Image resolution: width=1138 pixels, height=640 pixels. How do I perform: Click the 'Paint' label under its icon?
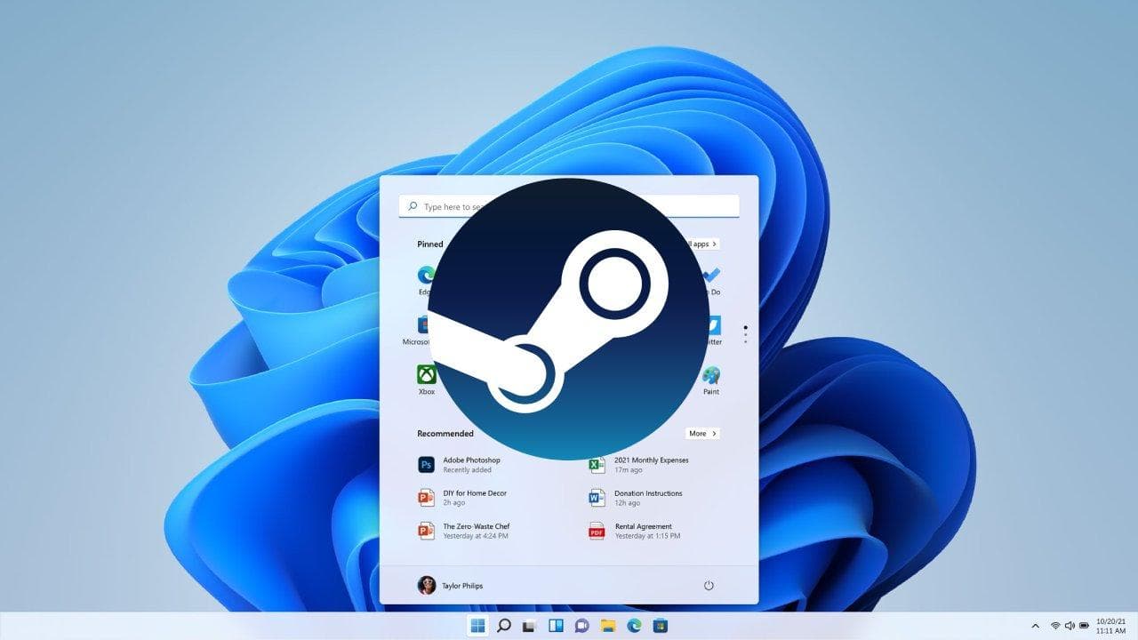(711, 392)
